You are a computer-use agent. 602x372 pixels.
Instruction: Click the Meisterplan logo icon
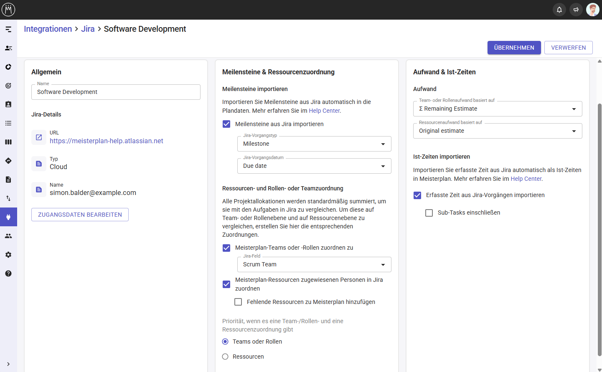(x=8, y=9)
